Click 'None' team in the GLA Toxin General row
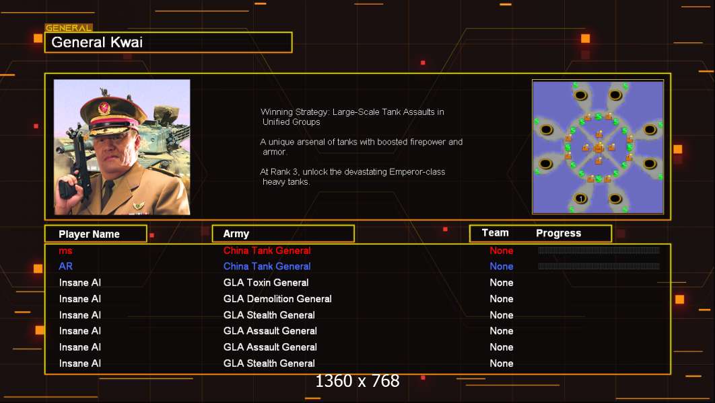715x403 pixels. 502,283
